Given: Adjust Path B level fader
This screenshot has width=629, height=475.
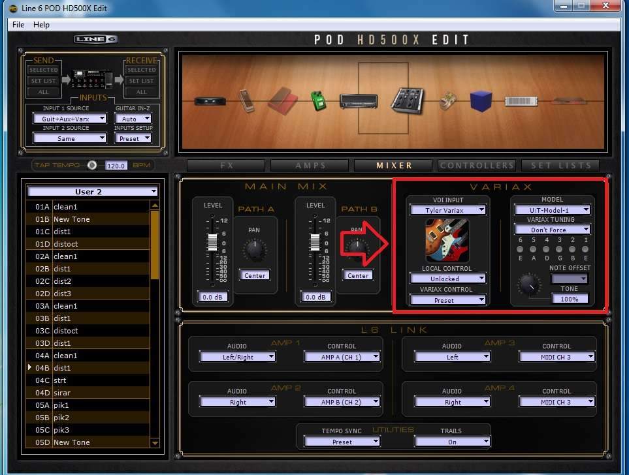Looking at the screenshot, I should pos(315,242).
